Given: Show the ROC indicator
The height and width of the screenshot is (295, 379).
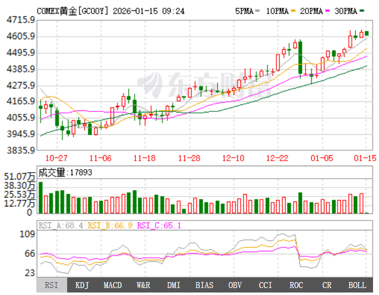Looking at the screenshot, I should (x=296, y=285).
